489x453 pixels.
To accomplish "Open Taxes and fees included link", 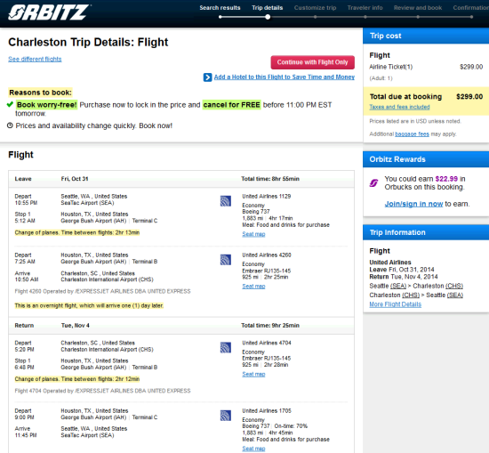I will [x=399, y=107].
